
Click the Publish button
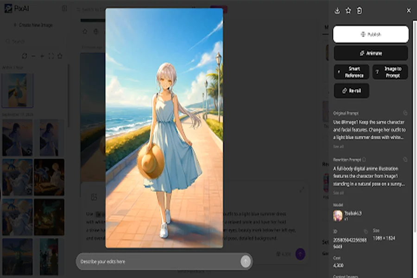point(371,34)
